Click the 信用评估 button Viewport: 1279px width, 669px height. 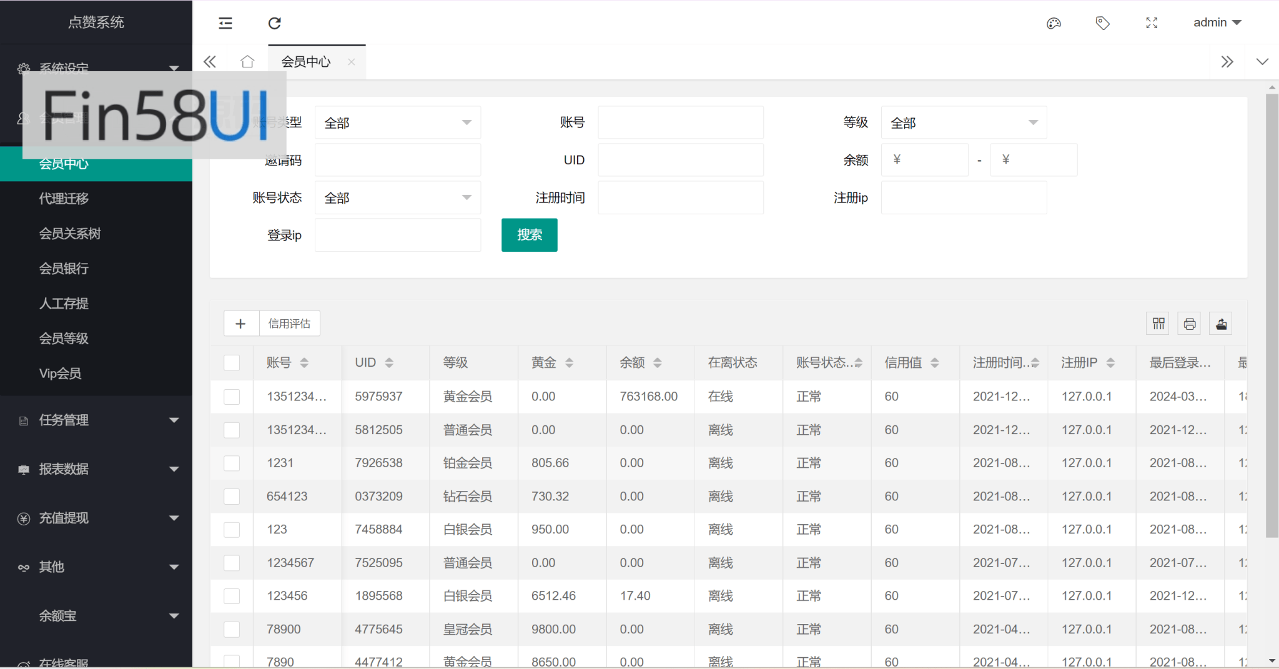pos(289,324)
